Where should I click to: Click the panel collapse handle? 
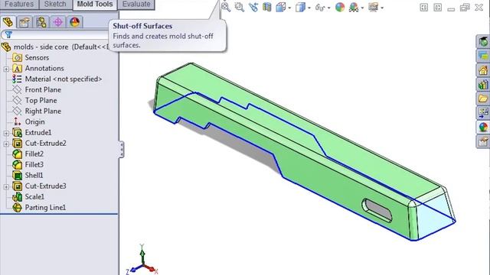click(x=121, y=150)
